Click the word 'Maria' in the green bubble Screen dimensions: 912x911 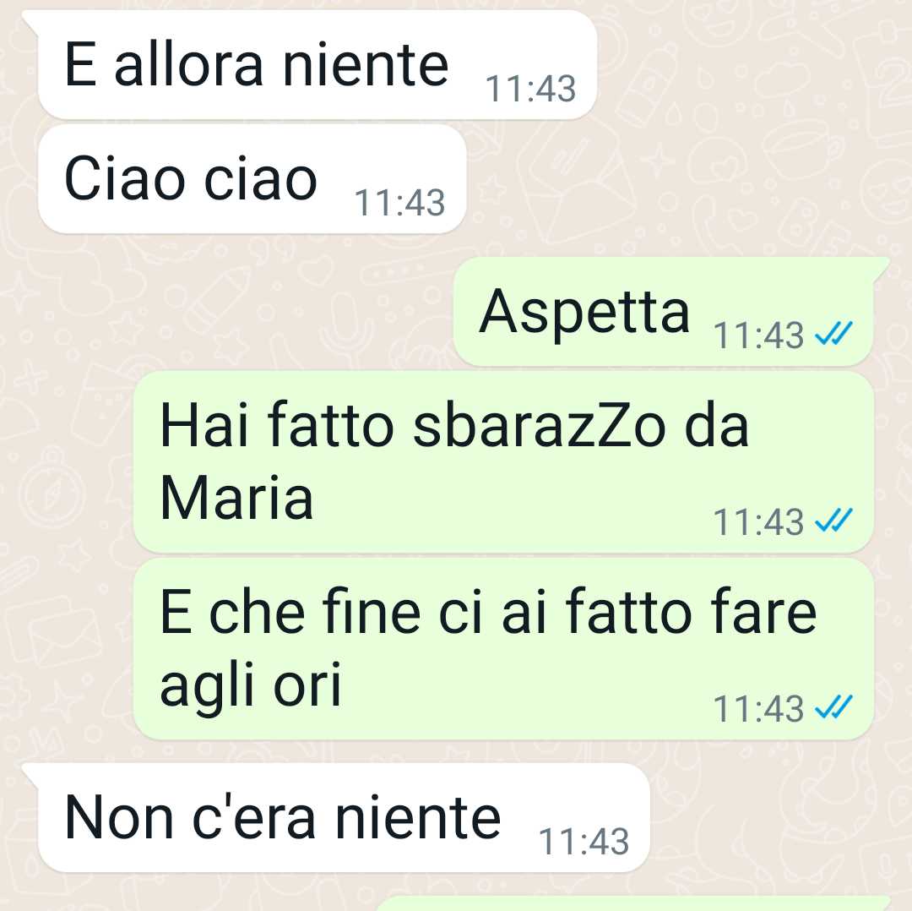pyautogui.click(x=236, y=498)
